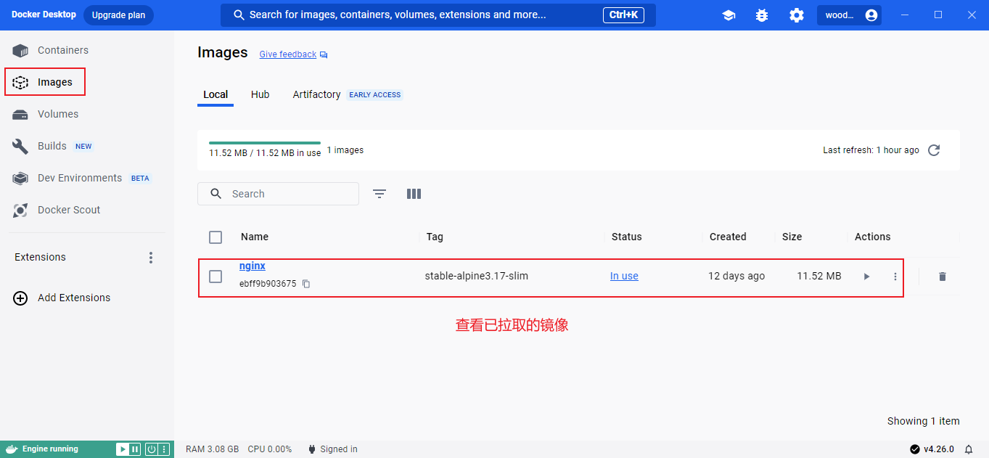Image resolution: width=989 pixels, height=458 pixels.
Task: Open the Images section in sidebar
Action: (45, 82)
